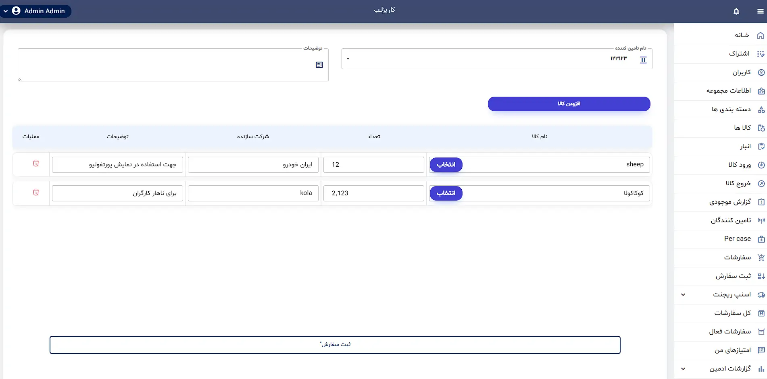Screen dimensions: 767x379
Task: Click the تامین کنندگان suppliers icon
Action: [761, 221]
